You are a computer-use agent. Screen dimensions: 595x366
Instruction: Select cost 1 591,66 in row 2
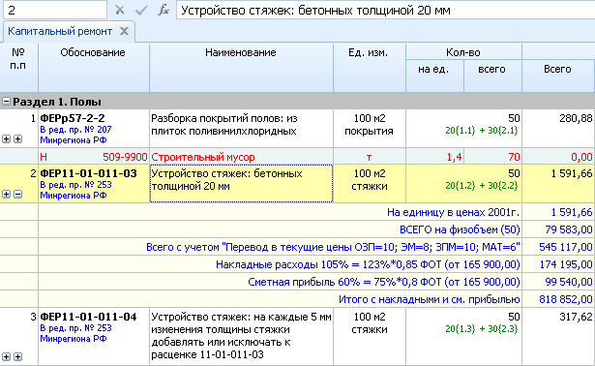point(572,173)
